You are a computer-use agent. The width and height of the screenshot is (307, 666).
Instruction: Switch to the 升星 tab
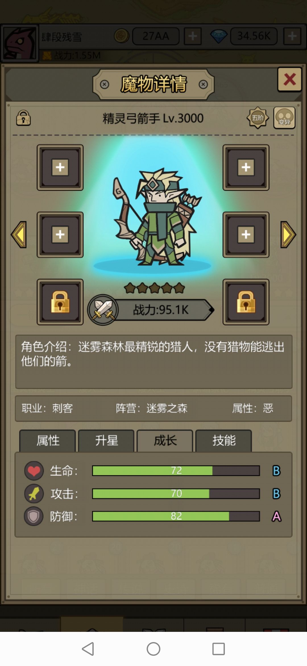(x=106, y=441)
